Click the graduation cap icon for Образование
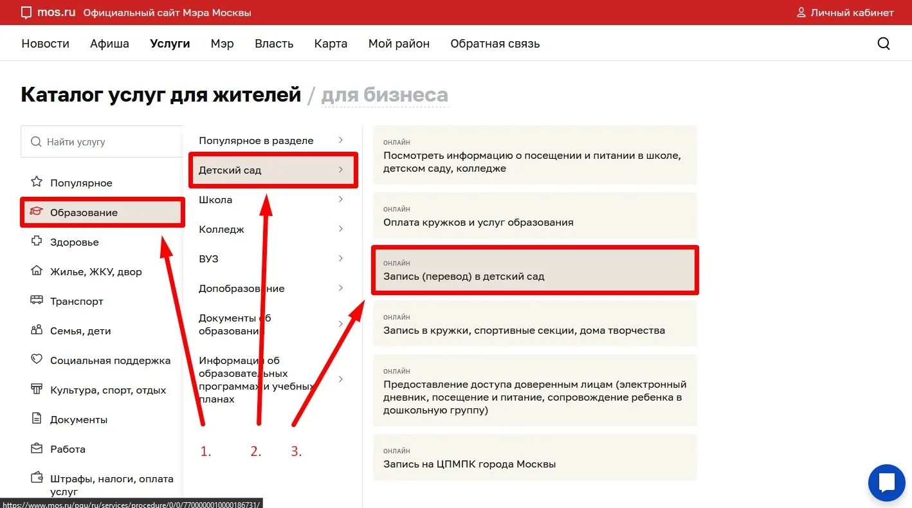This screenshot has width=912, height=508. 37,212
